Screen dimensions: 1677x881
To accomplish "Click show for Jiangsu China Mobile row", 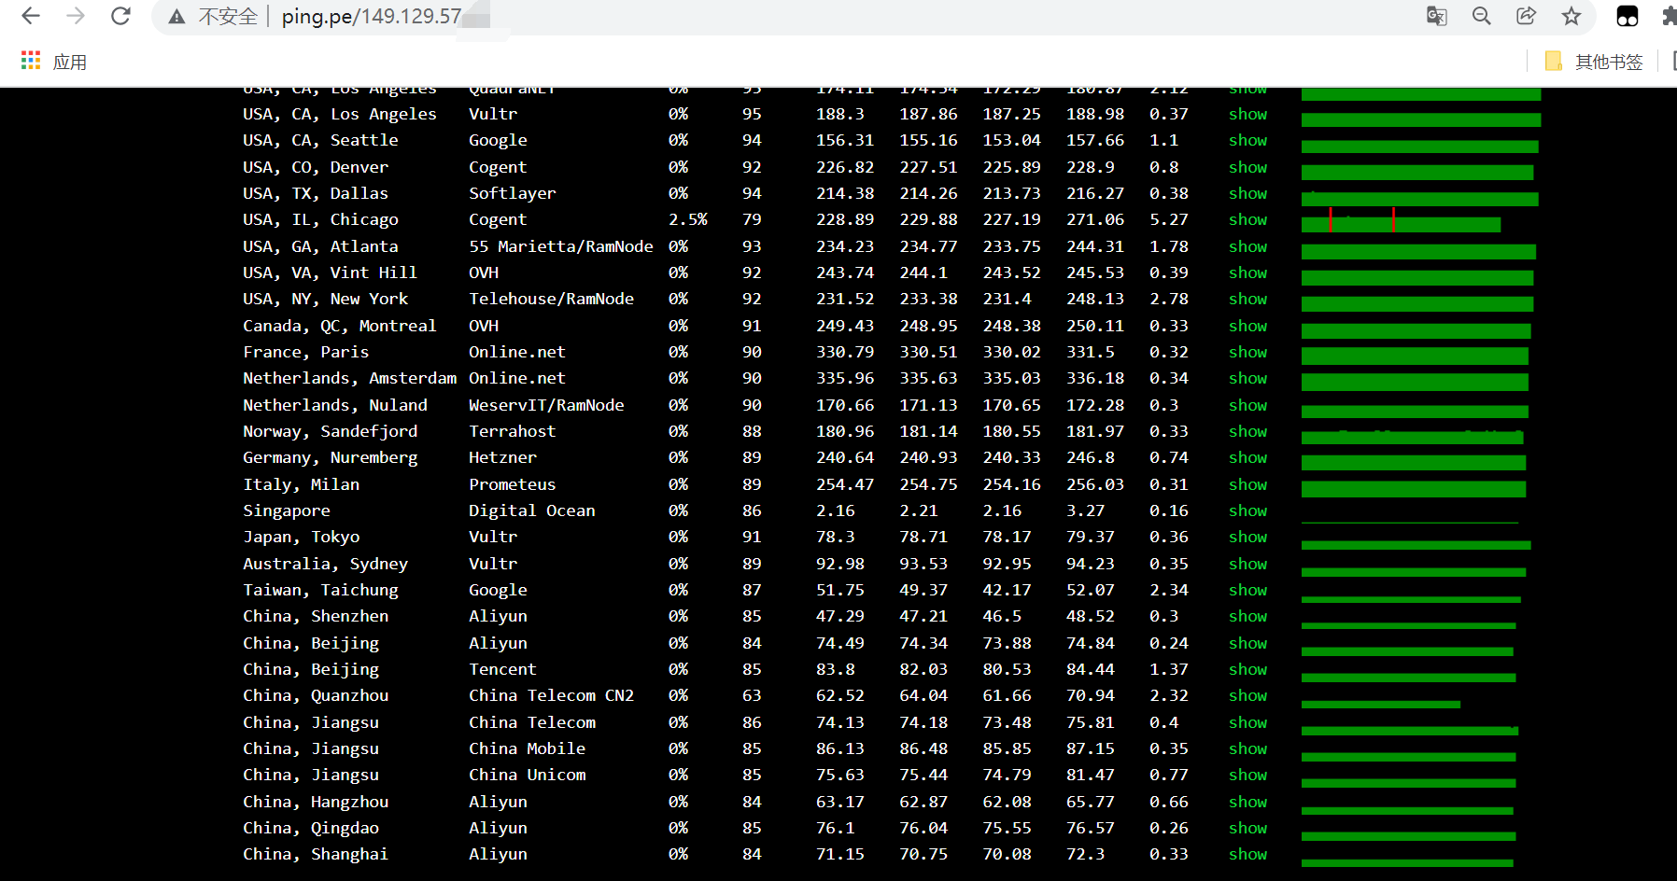I will point(1247,748).
